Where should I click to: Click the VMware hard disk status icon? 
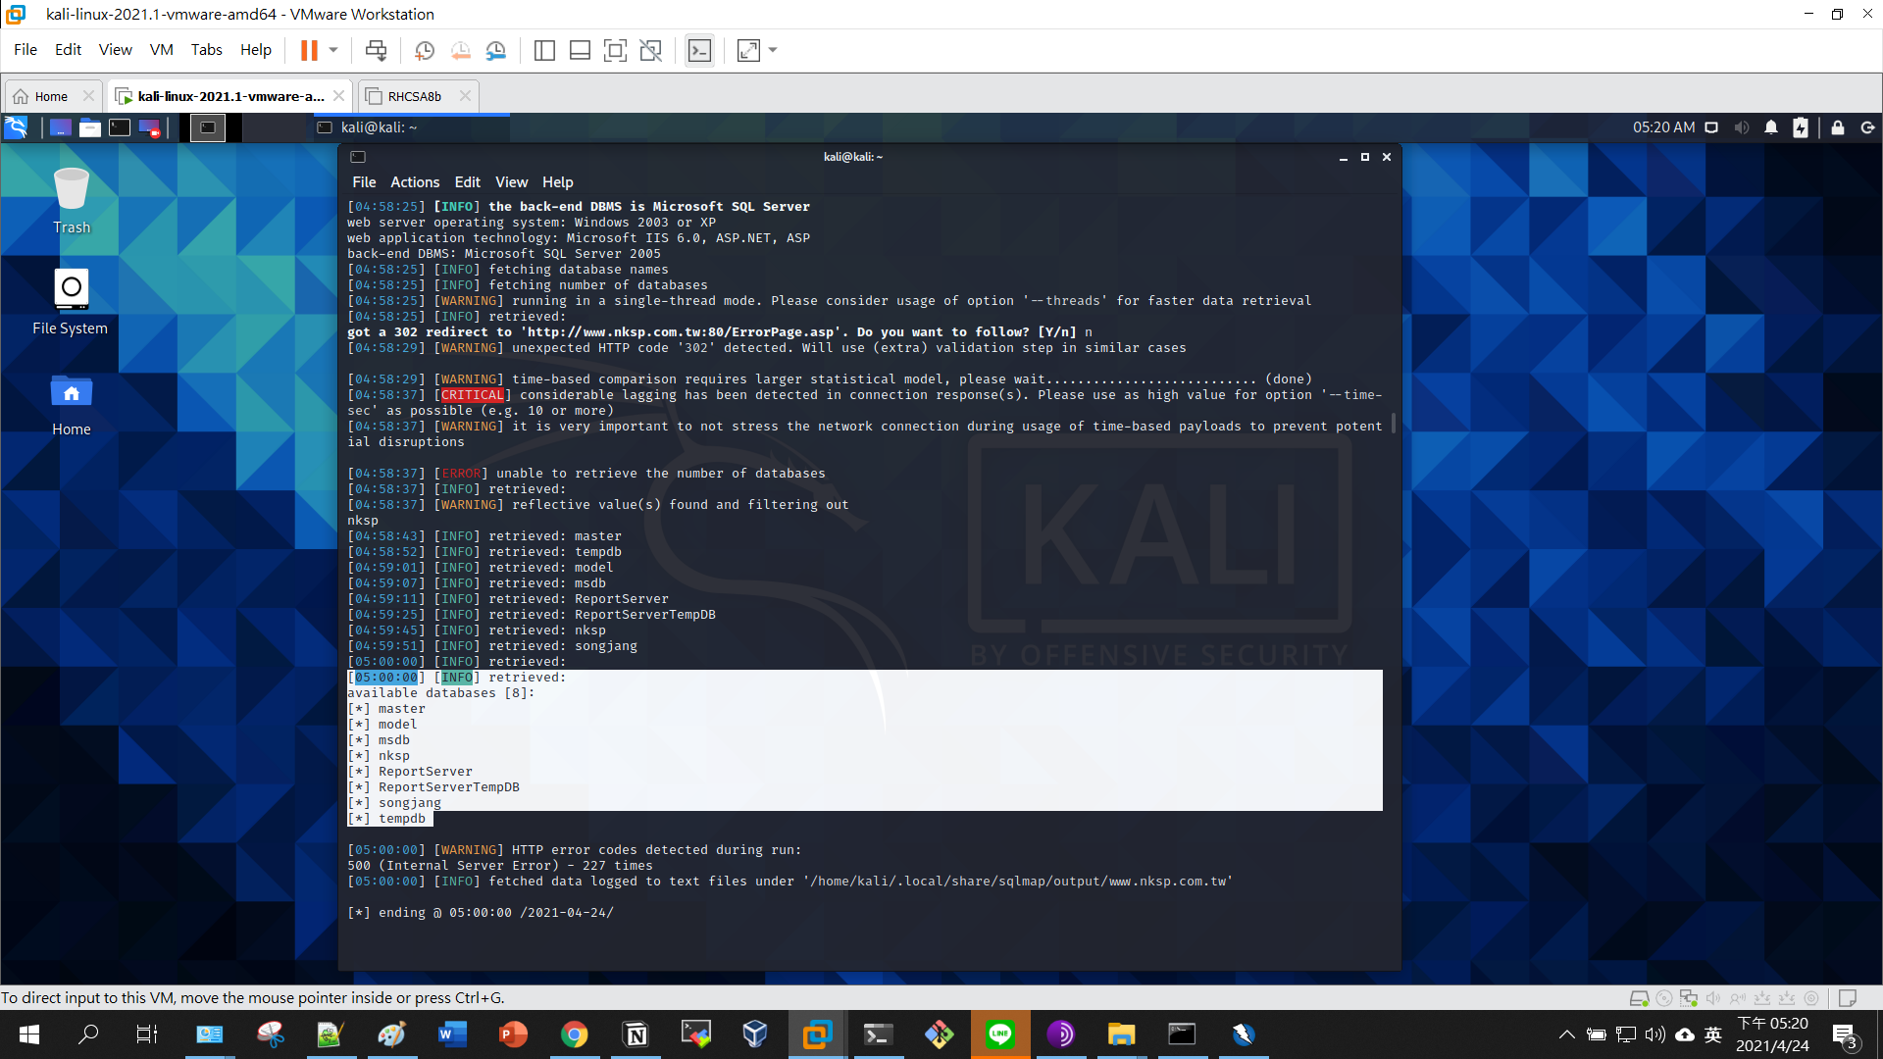[1639, 998]
